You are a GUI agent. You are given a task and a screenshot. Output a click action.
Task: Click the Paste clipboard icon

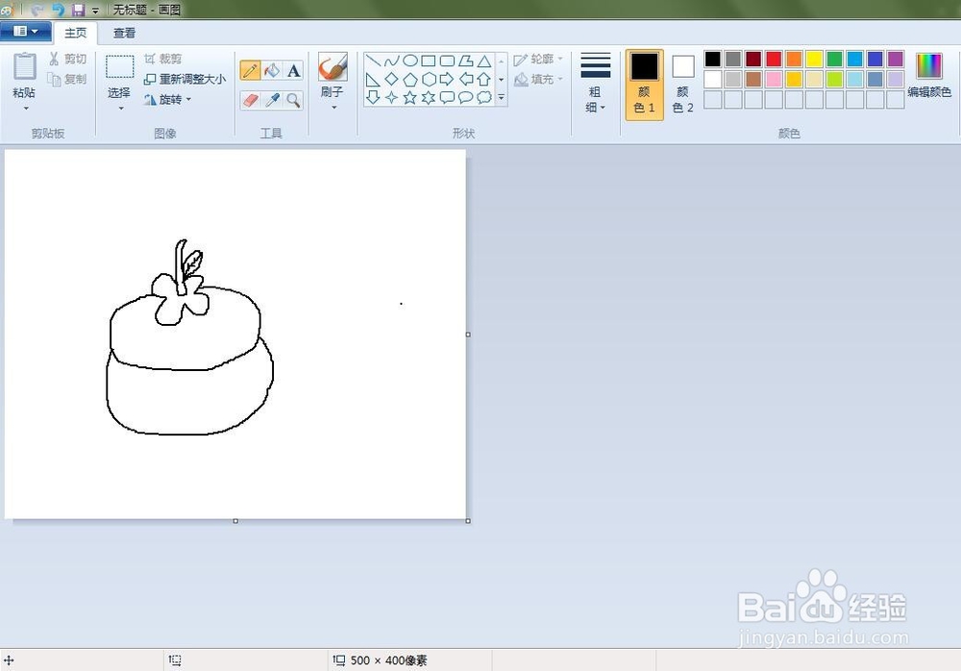(x=25, y=66)
